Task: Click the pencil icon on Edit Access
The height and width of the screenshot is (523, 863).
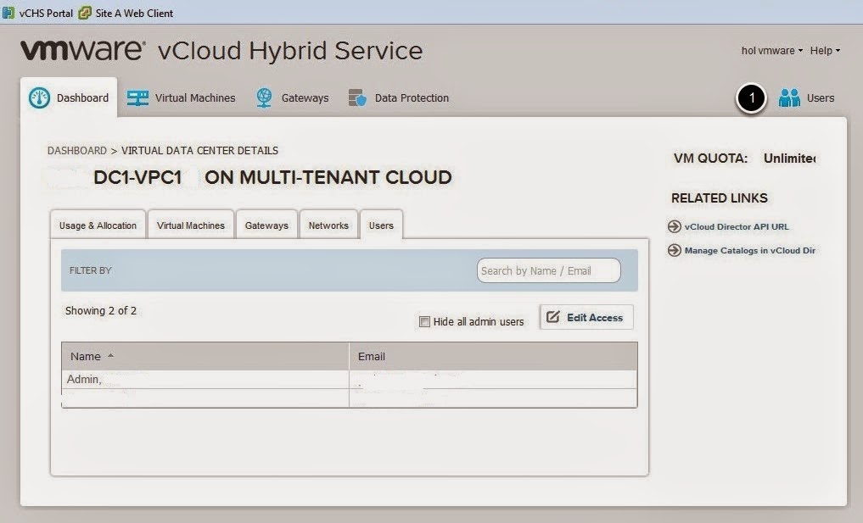Action: 553,317
